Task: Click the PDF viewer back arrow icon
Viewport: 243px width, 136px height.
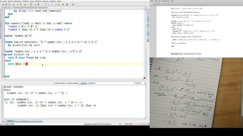Action: click(155, 4)
